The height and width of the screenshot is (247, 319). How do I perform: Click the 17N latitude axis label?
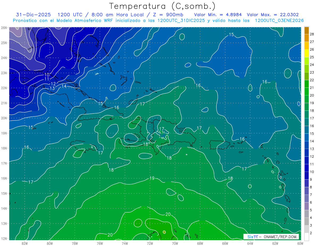coord(4,163)
